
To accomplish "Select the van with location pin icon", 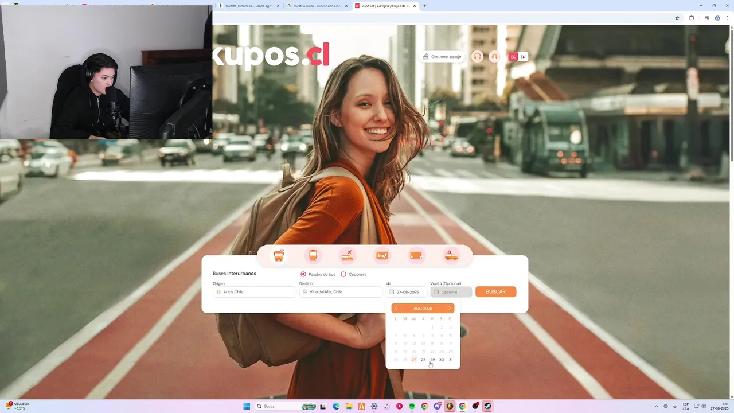I will [451, 256].
